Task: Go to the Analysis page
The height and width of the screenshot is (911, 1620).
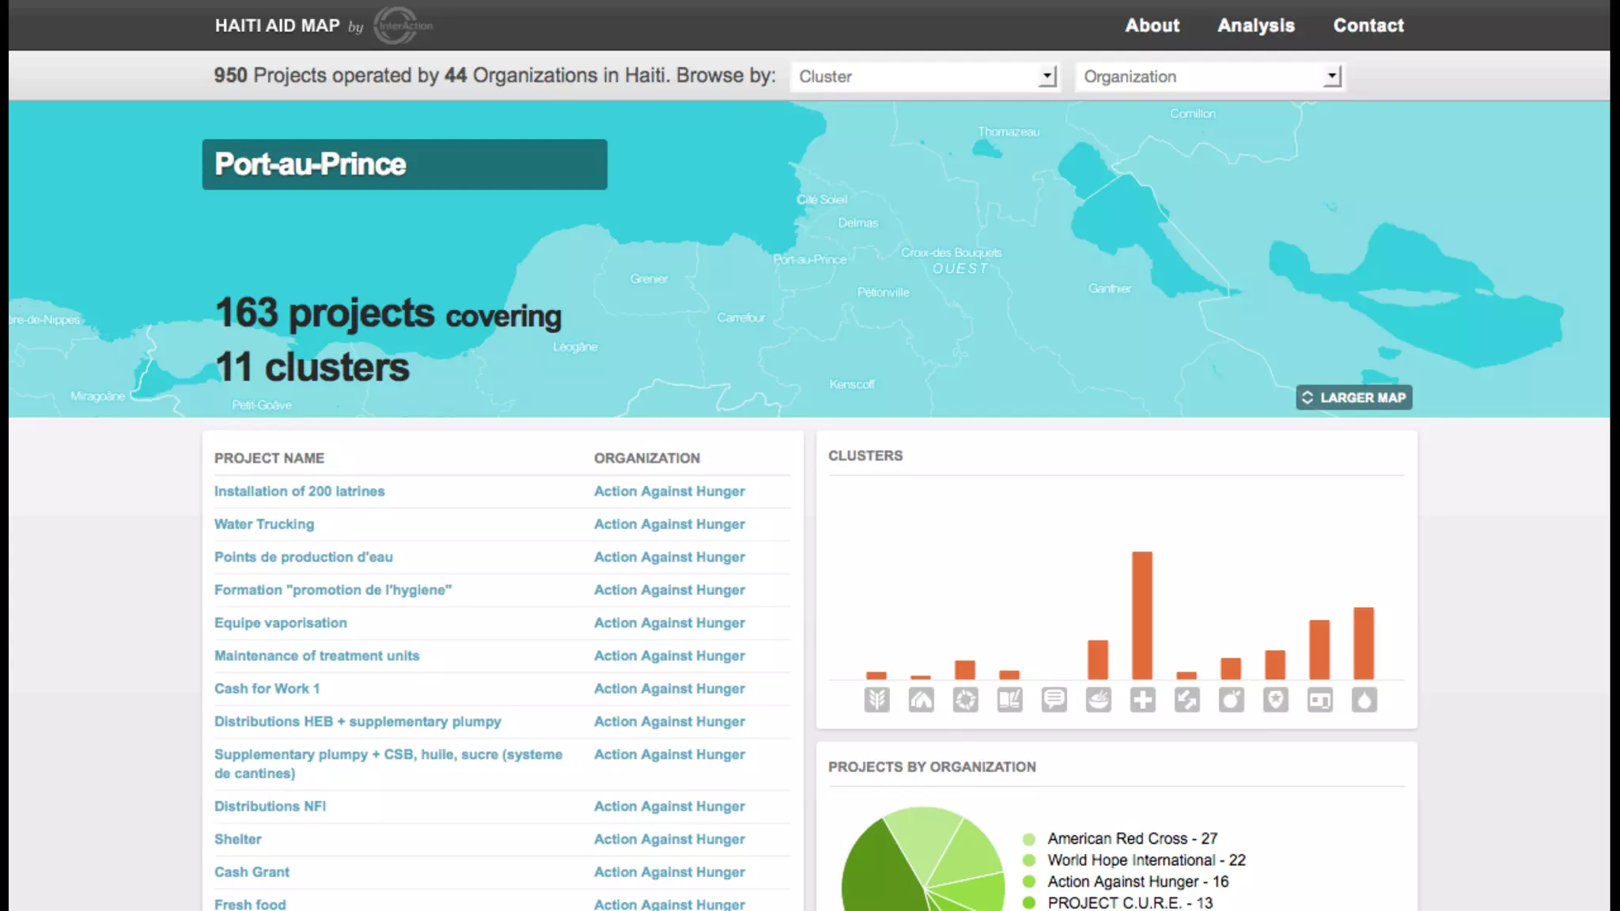Action: click(x=1255, y=25)
